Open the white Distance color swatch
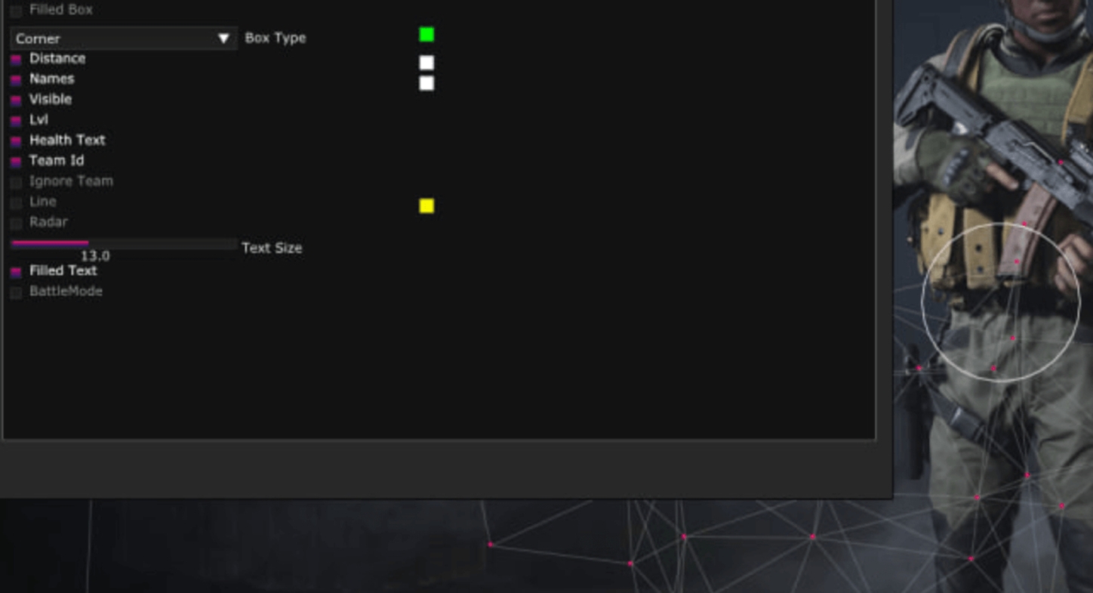The width and height of the screenshot is (1093, 593). click(426, 63)
